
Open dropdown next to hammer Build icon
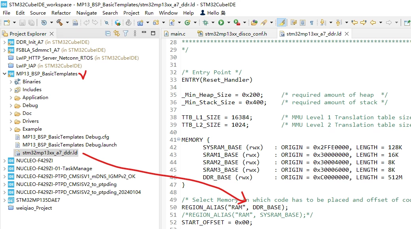[x=67, y=23]
